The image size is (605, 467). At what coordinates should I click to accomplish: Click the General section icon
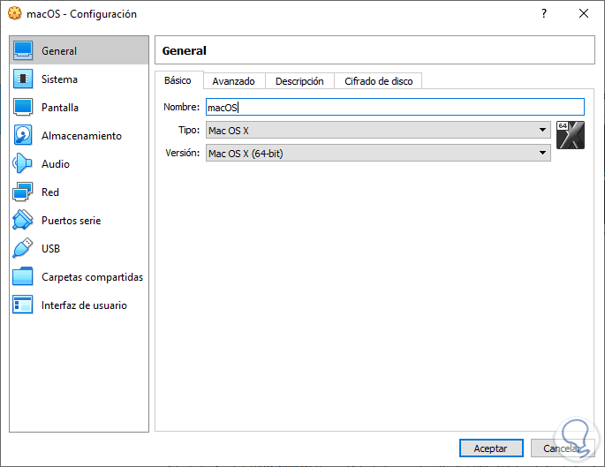(x=24, y=51)
